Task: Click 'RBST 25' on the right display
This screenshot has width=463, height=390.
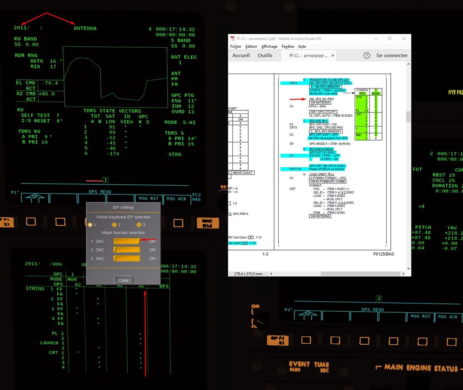Action: click(x=444, y=175)
